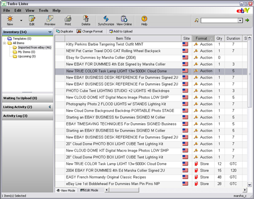
Task: Click marsha_c username in status bar
Action: 240,196
